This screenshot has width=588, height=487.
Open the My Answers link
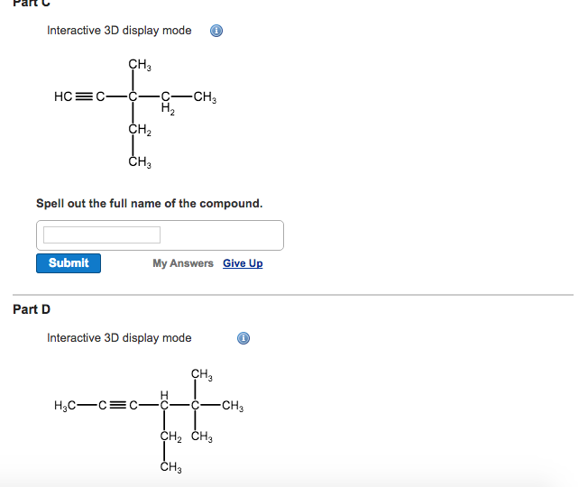point(183,263)
